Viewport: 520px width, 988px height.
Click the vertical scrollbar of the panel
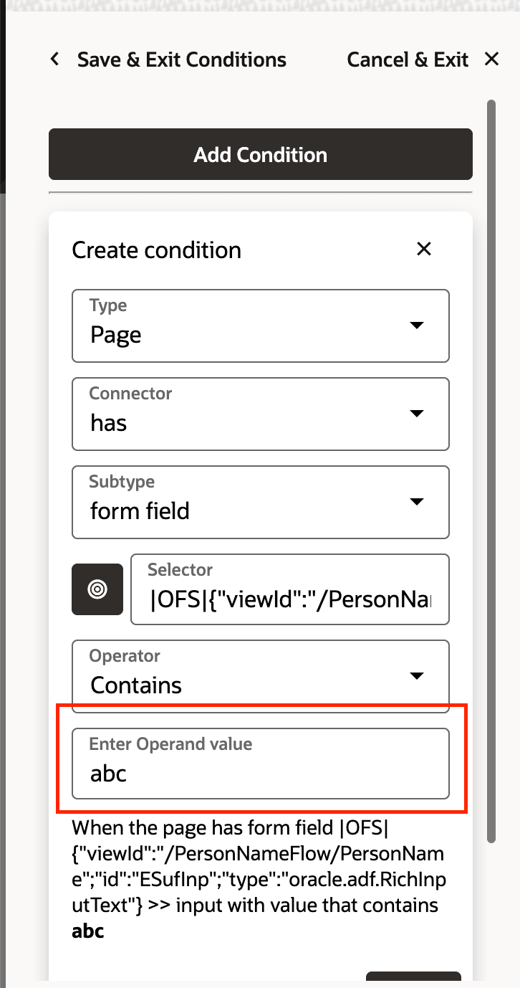pyautogui.click(x=491, y=470)
